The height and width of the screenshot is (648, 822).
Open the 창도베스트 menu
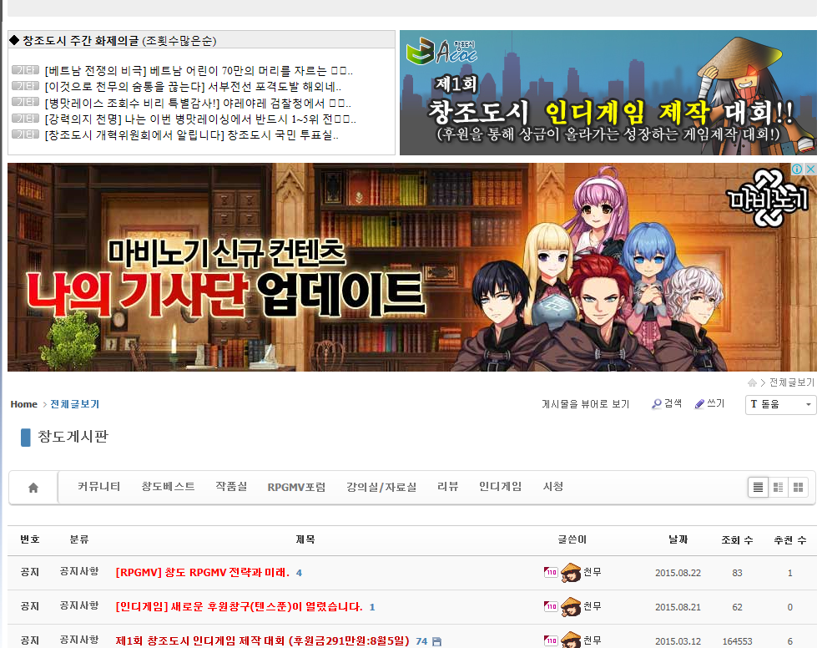168,487
